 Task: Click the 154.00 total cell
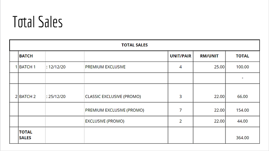pos(242,109)
